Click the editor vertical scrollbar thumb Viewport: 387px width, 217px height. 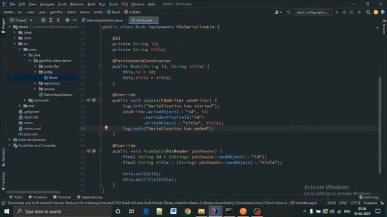coord(380,125)
